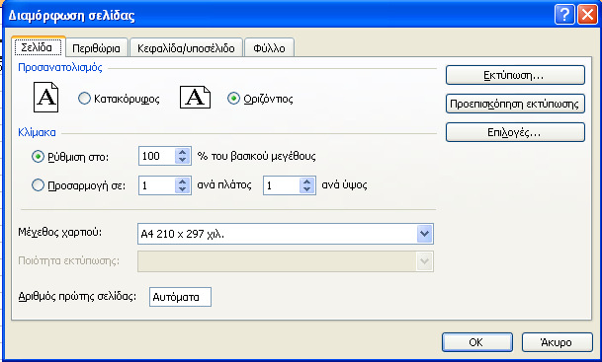The height and width of the screenshot is (362, 602).
Task: Switch to the Περιθώρια tab
Action: click(96, 48)
